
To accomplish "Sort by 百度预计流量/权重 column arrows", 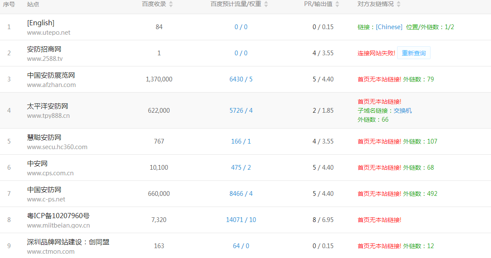I will pos(266,4).
